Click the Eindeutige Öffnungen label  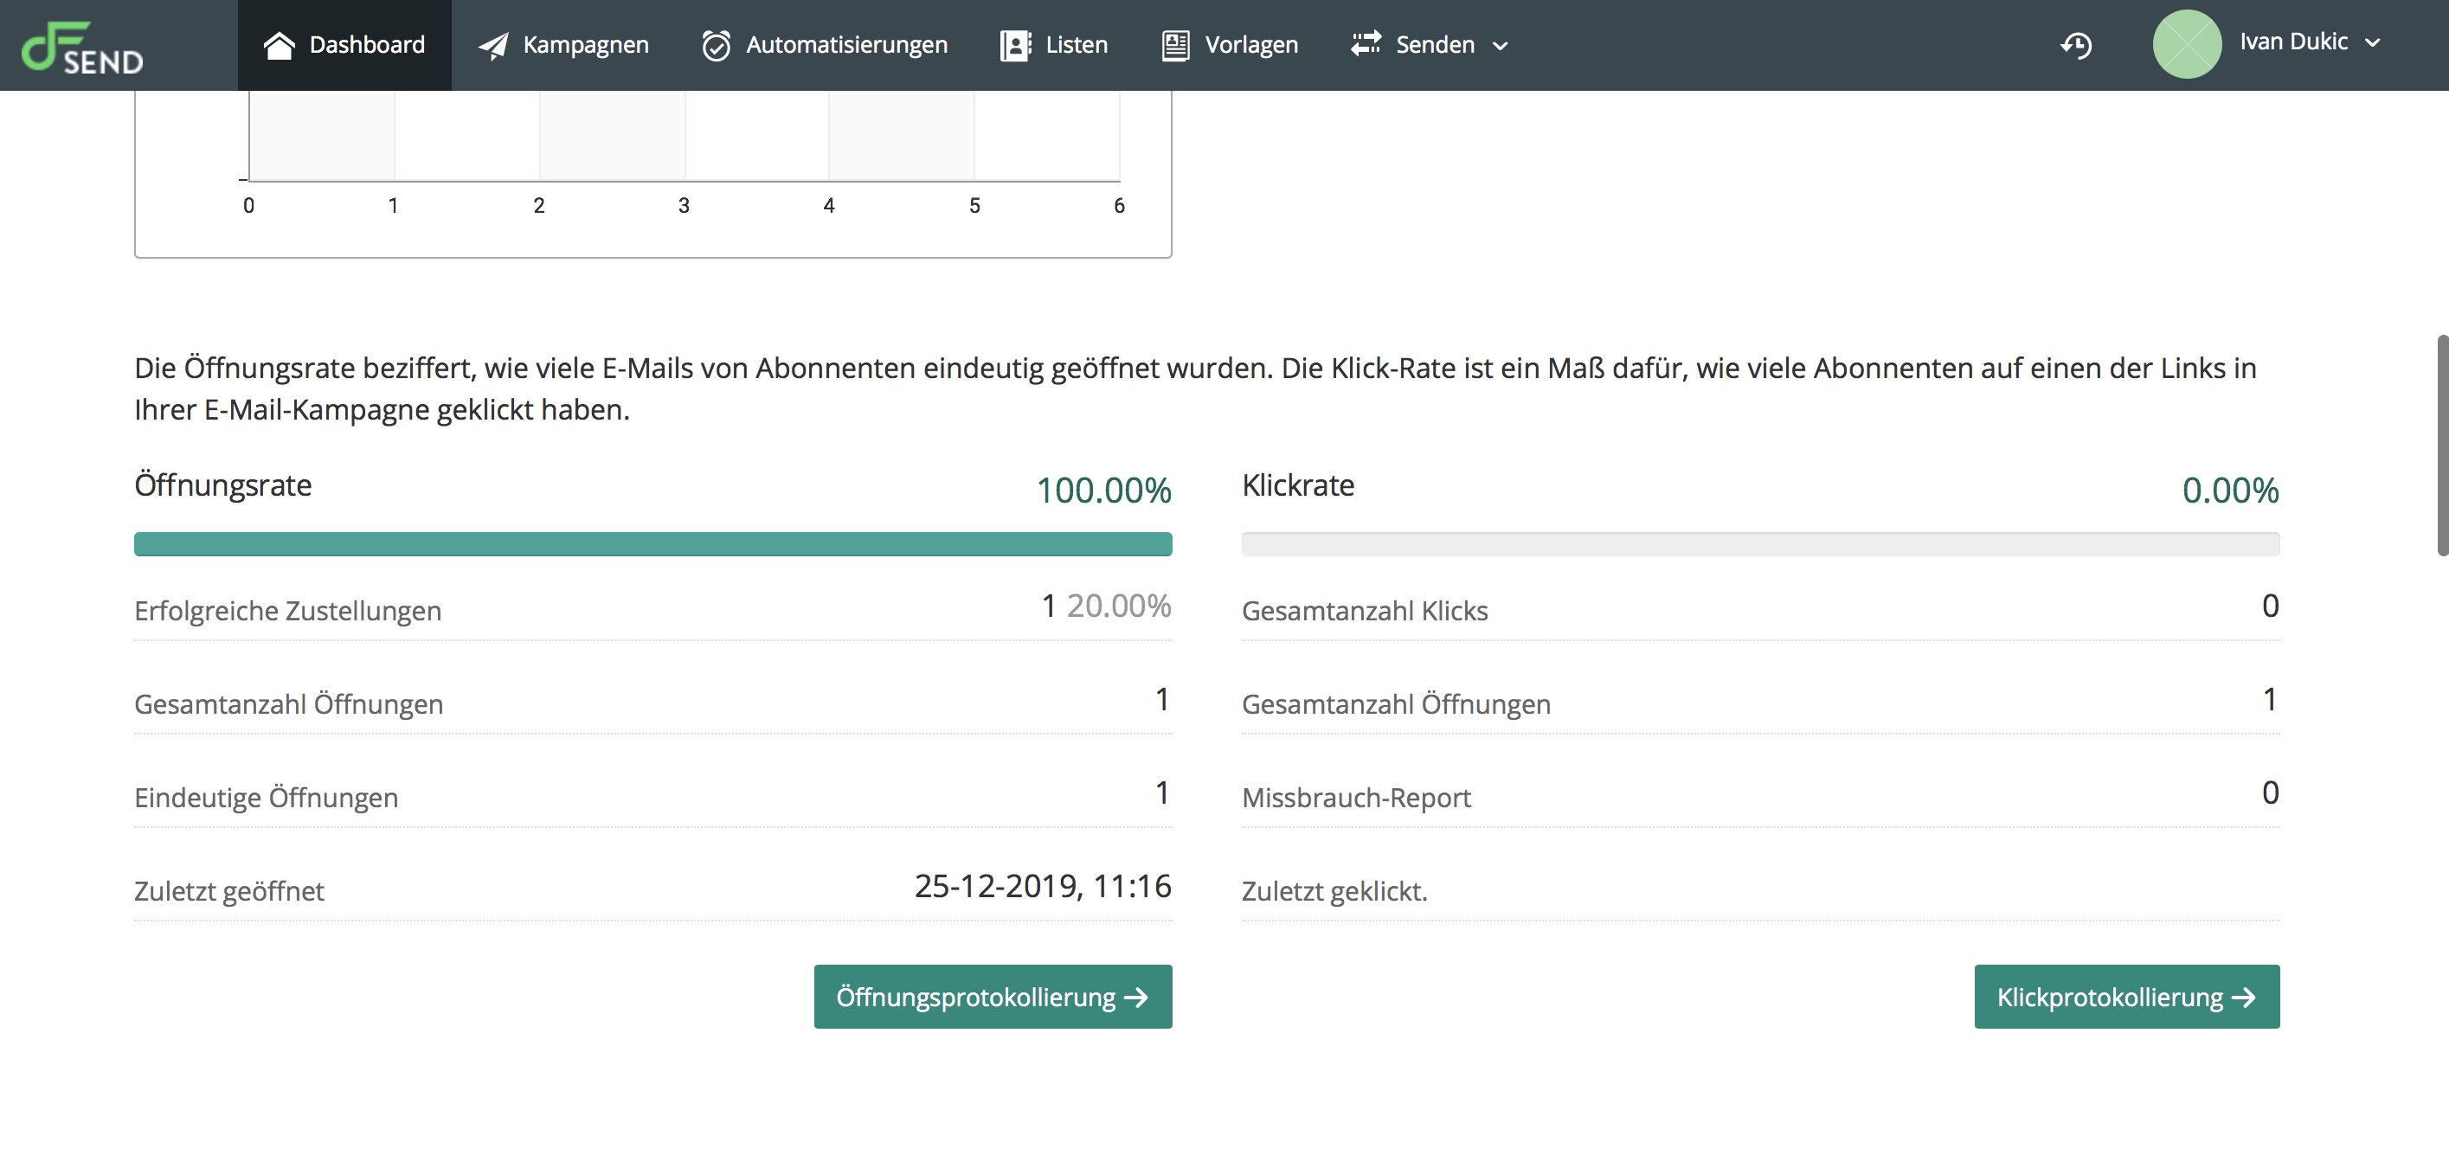point(267,797)
